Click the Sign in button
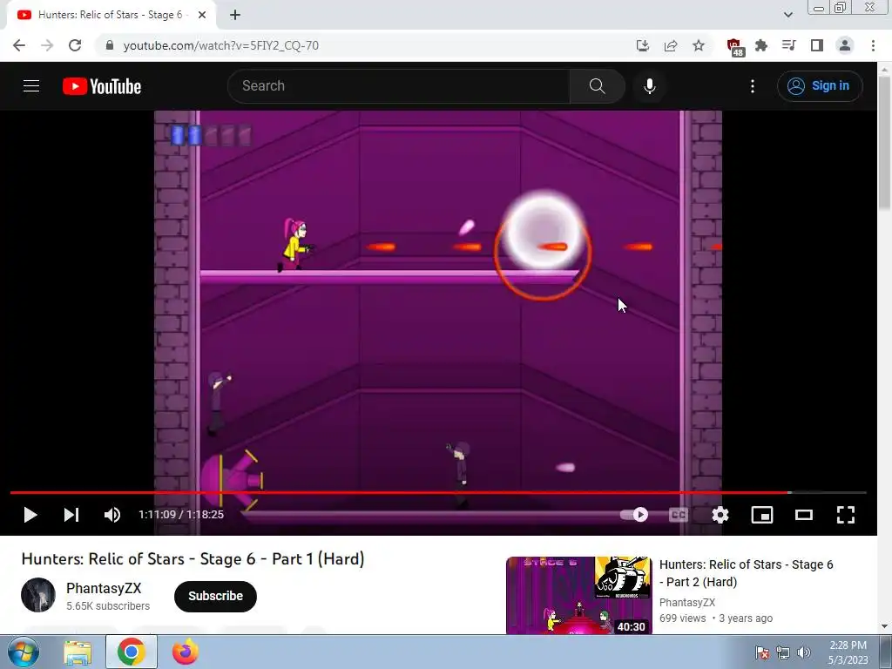Image resolution: width=892 pixels, height=669 pixels. [x=820, y=86]
